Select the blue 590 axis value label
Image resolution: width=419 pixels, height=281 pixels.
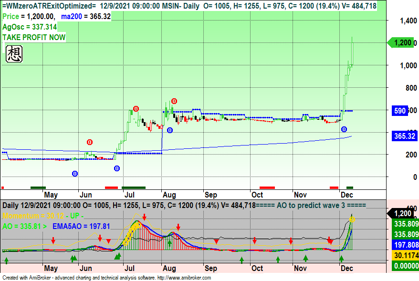[400, 111]
